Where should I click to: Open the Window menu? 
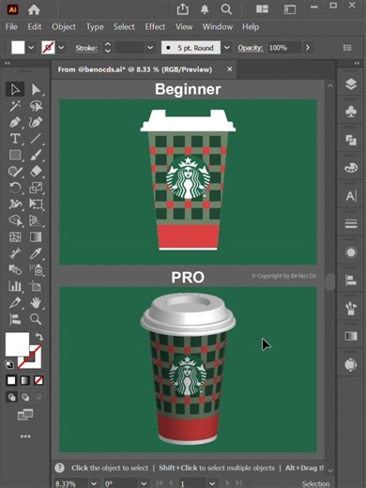pyautogui.click(x=218, y=27)
